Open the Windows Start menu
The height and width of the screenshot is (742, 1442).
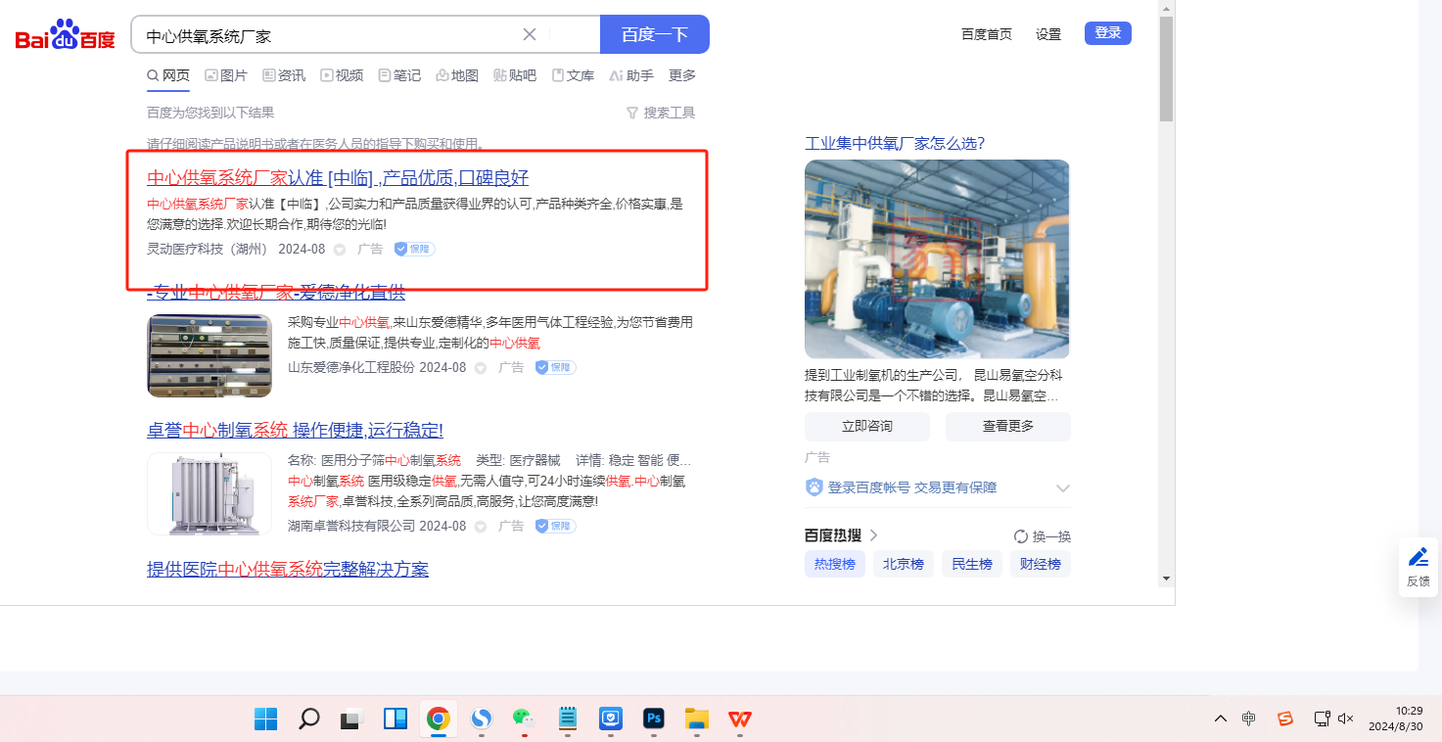tap(265, 719)
